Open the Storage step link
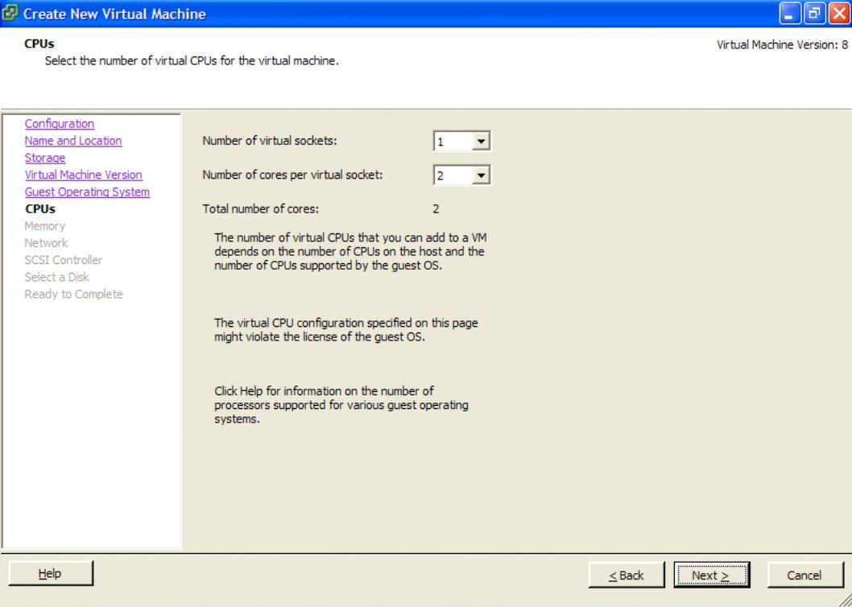Viewport: 852px width, 607px height. [44, 158]
